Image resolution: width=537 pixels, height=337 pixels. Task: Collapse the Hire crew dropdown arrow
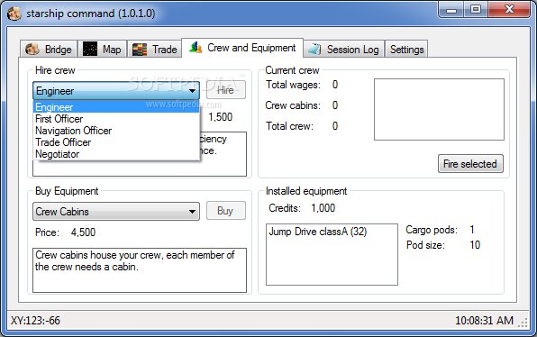click(x=192, y=91)
